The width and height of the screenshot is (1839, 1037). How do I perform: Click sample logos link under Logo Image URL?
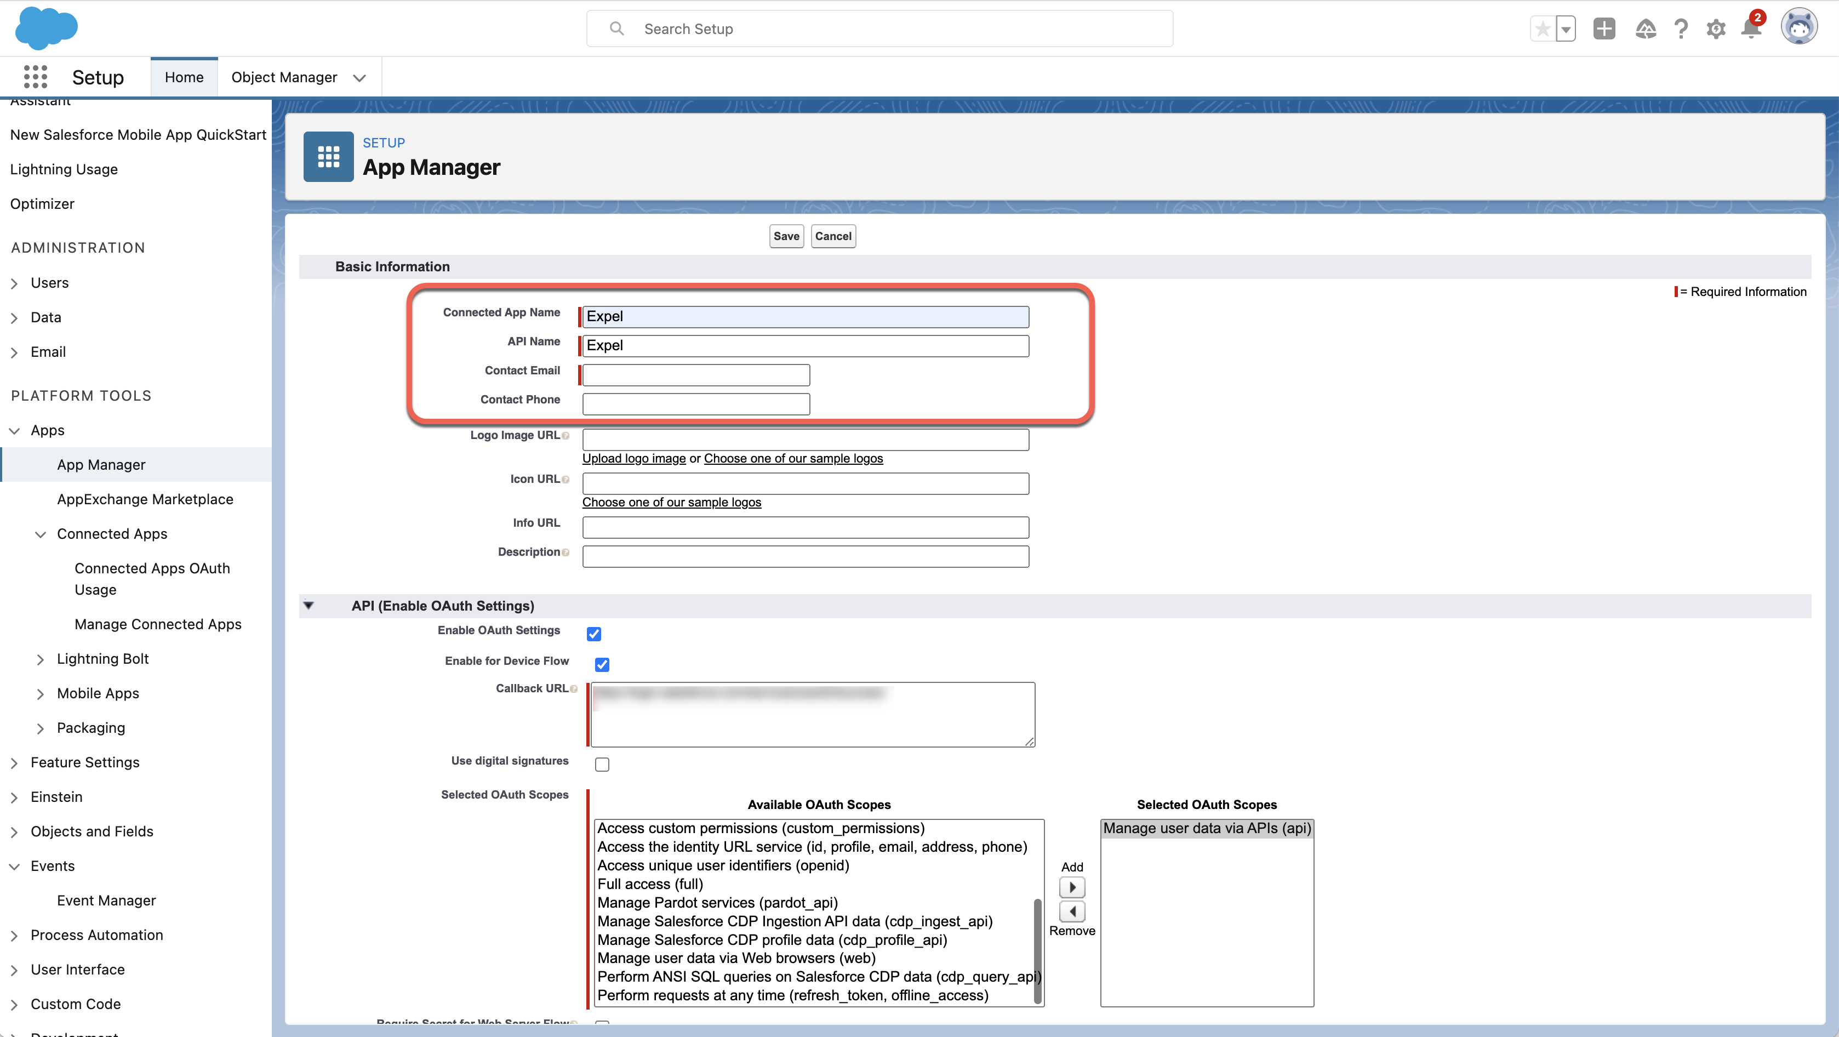(793, 459)
